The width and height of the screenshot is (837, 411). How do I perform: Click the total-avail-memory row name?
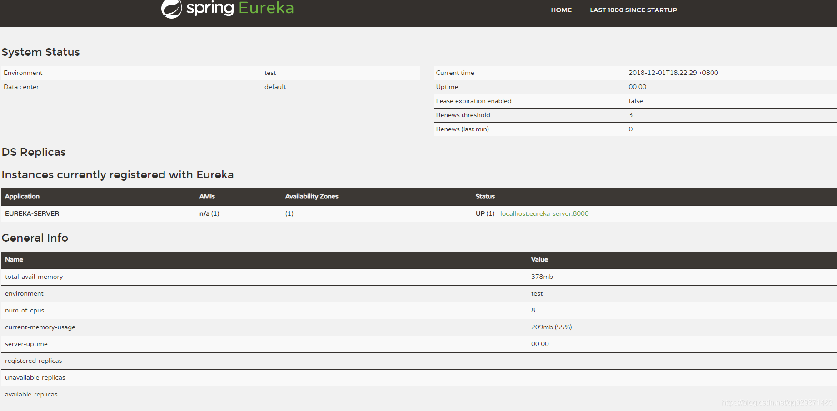(x=34, y=277)
